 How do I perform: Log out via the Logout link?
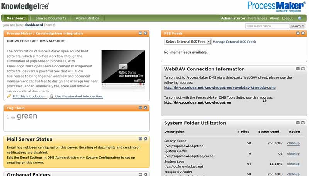tap(287, 18)
